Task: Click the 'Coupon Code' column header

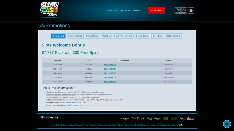Action: point(124,60)
